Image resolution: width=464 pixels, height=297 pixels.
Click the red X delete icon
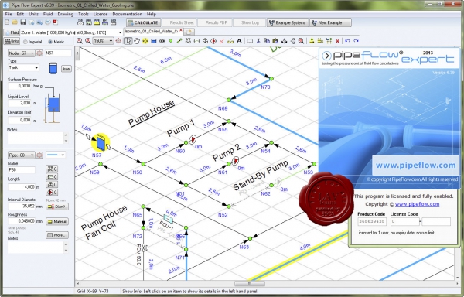point(337,41)
